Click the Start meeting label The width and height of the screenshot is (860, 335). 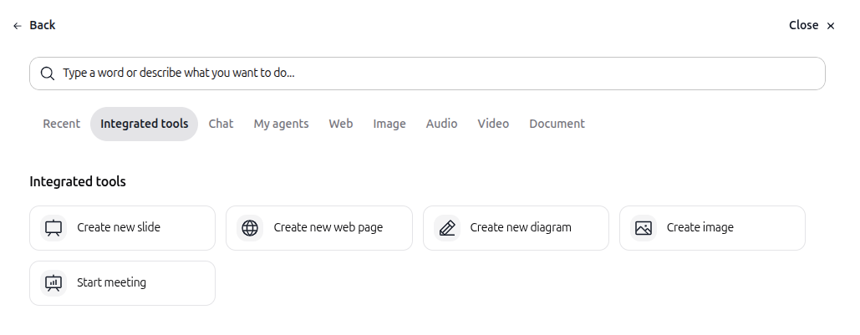point(111,282)
